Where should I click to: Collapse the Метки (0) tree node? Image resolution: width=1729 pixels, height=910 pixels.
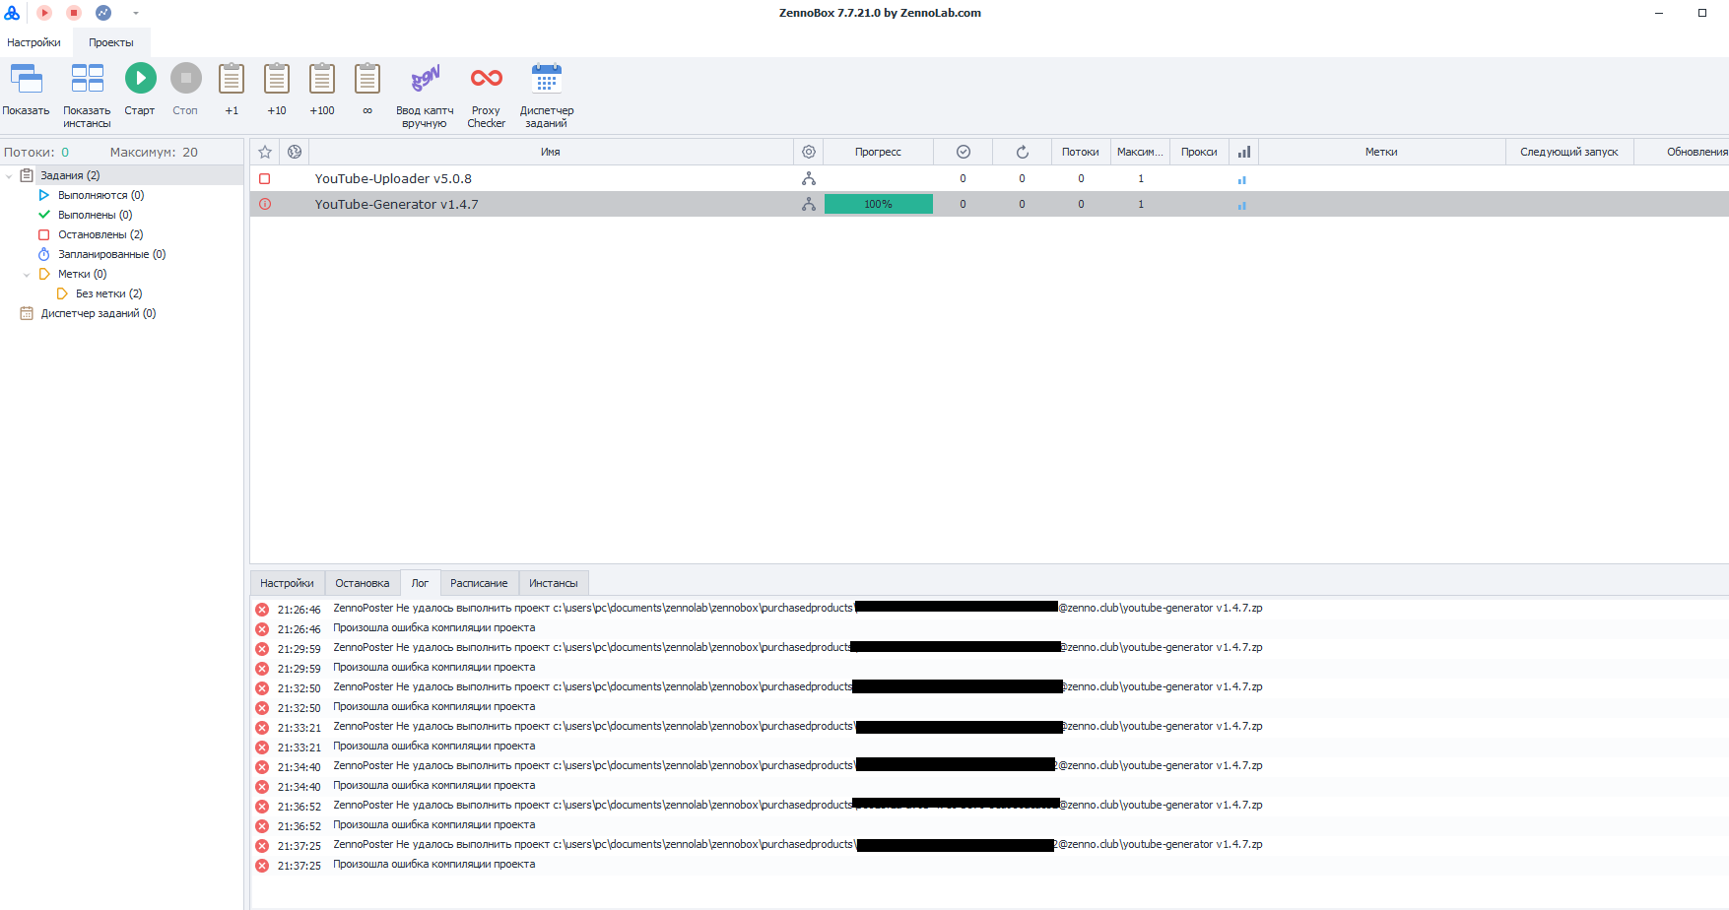[27, 275]
